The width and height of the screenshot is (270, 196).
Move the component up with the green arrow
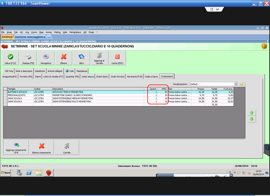tap(252, 113)
